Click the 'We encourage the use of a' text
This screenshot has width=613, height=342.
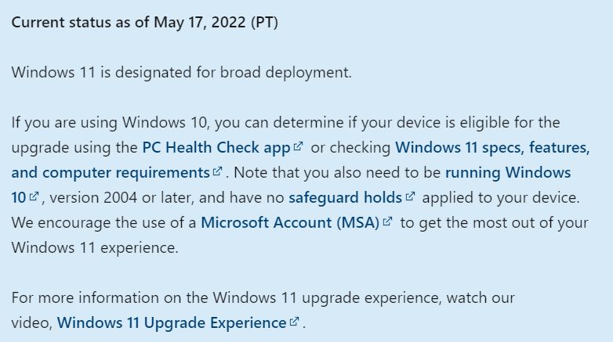[x=103, y=222]
